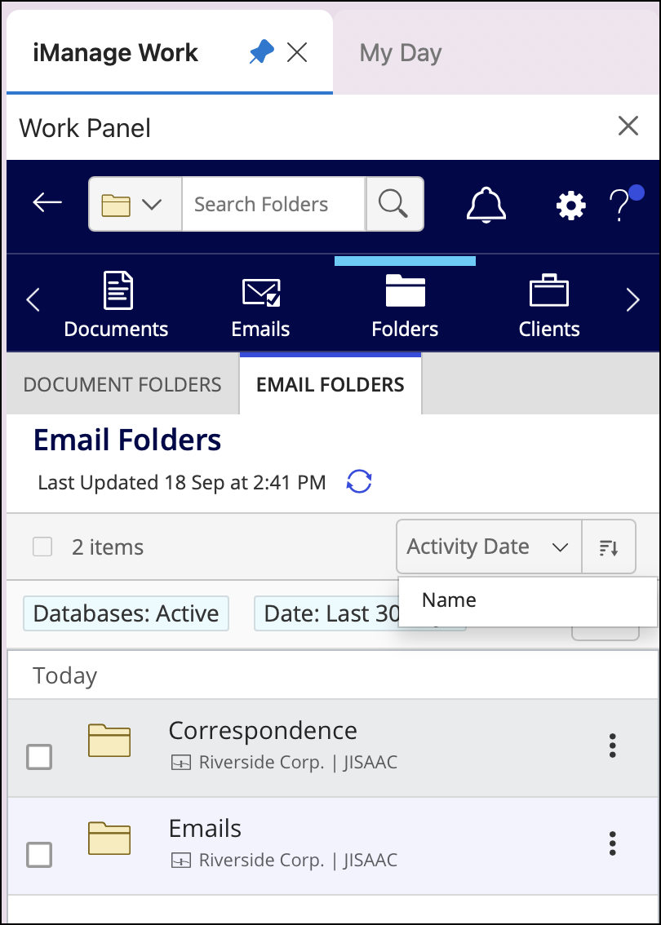
Task: Switch to the Document Folders tab
Action: coord(122,383)
